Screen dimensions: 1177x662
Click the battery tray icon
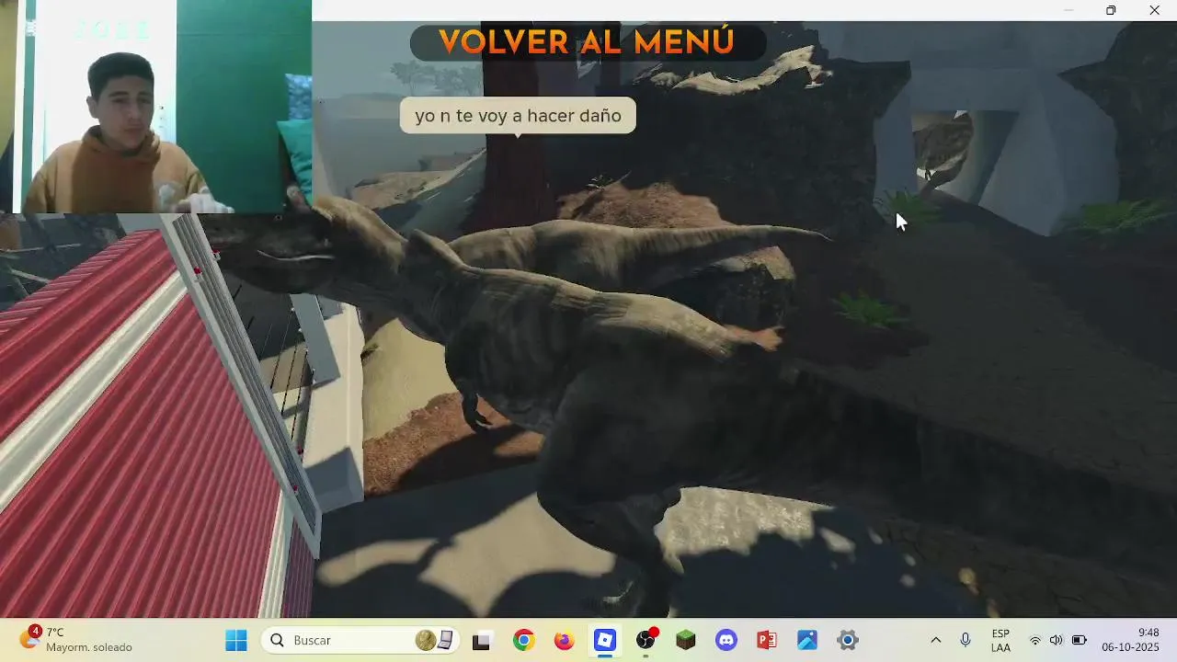coord(1079,640)
